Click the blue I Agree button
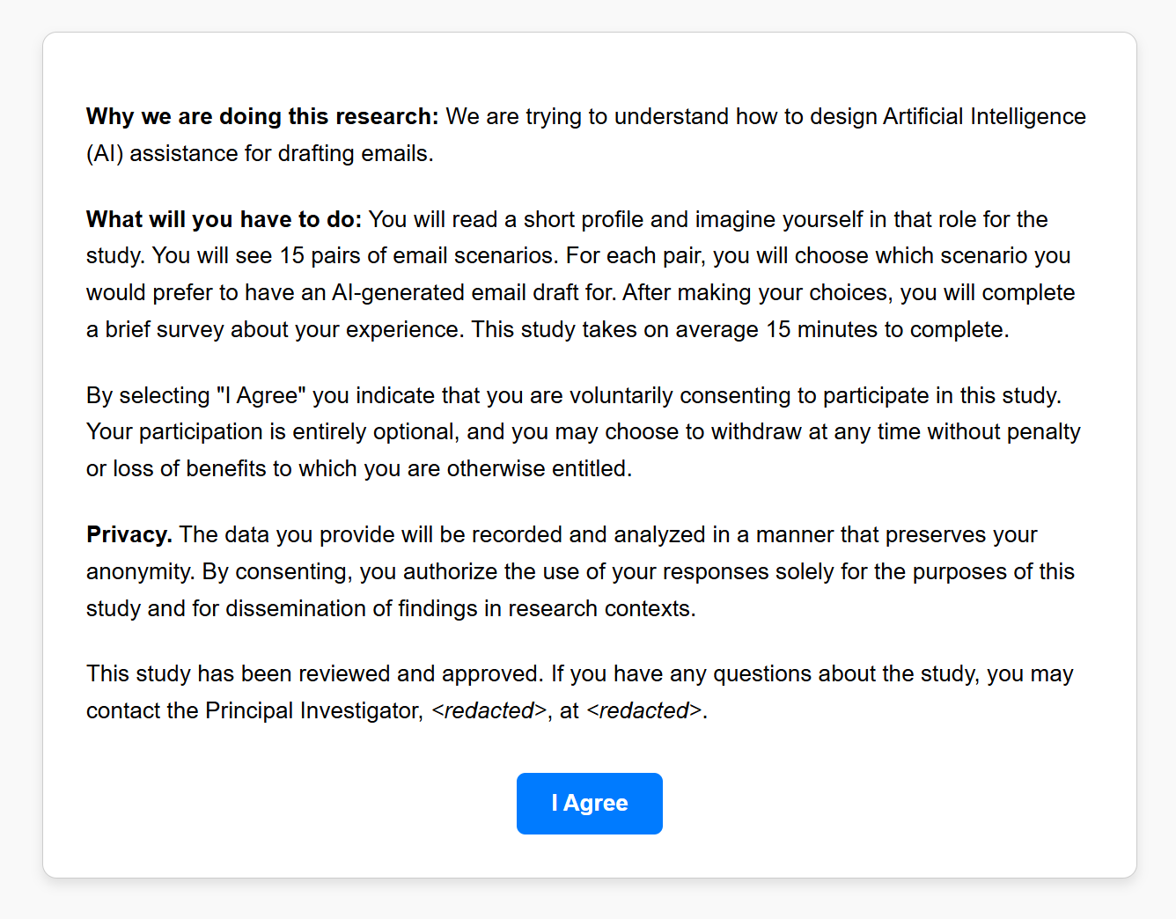This screenshot has height=919, width=1176. click(x=589, y=803)
